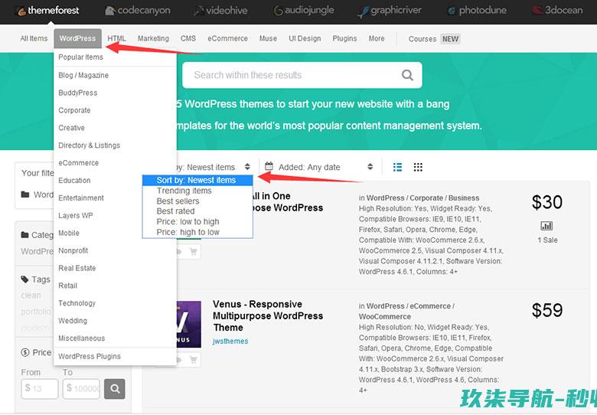Open the codecanyon marketplace link
597x415 pixels.
click(x=138, y=11)
